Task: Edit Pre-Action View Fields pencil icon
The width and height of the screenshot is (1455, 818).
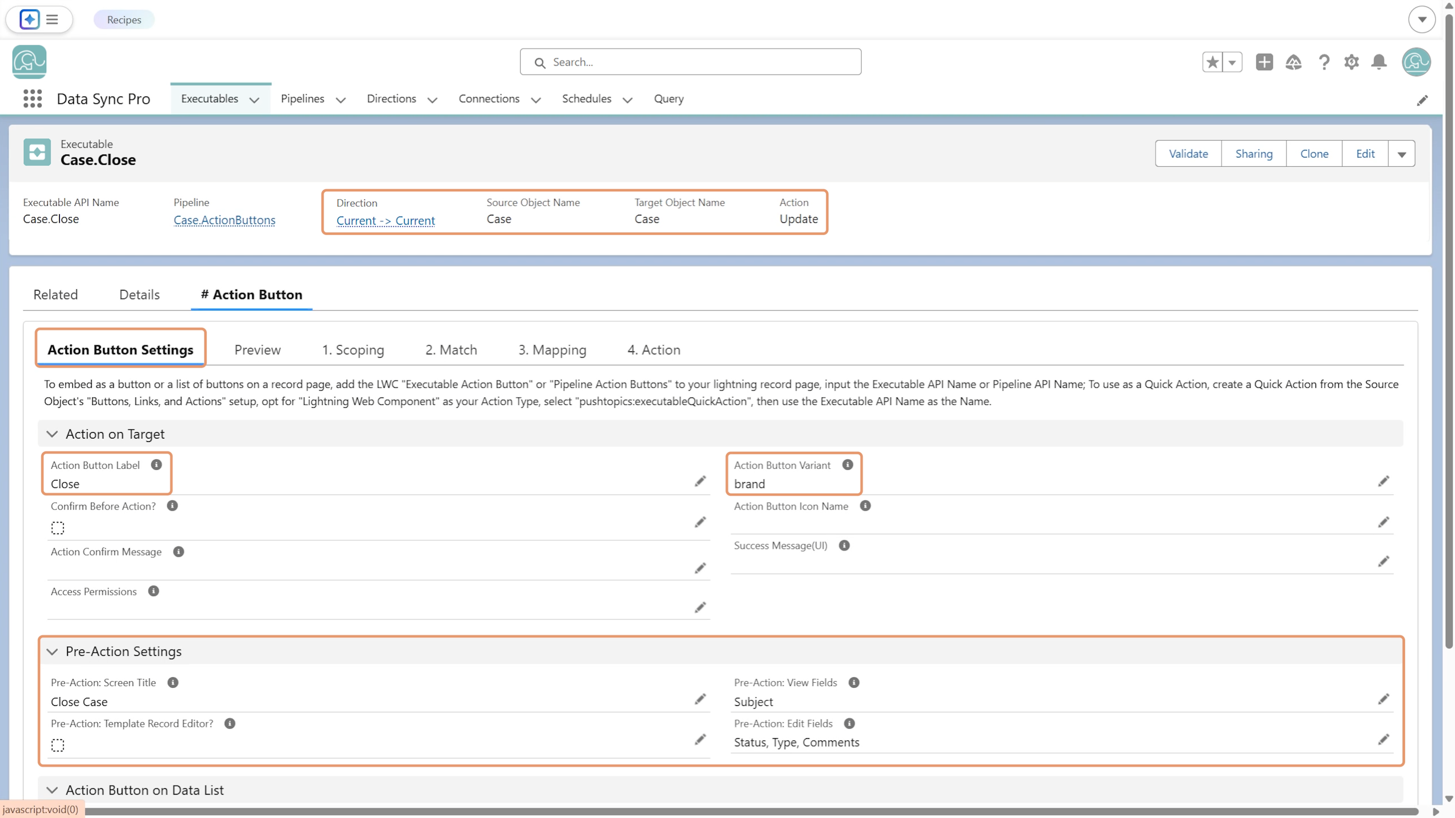Action: pyautogui.click(x=1383, y=699)
